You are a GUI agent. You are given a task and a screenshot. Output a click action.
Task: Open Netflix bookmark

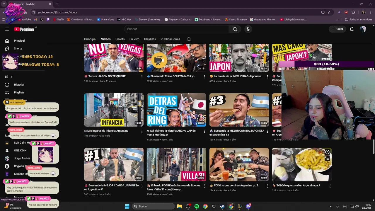click(x=58, y=20)
